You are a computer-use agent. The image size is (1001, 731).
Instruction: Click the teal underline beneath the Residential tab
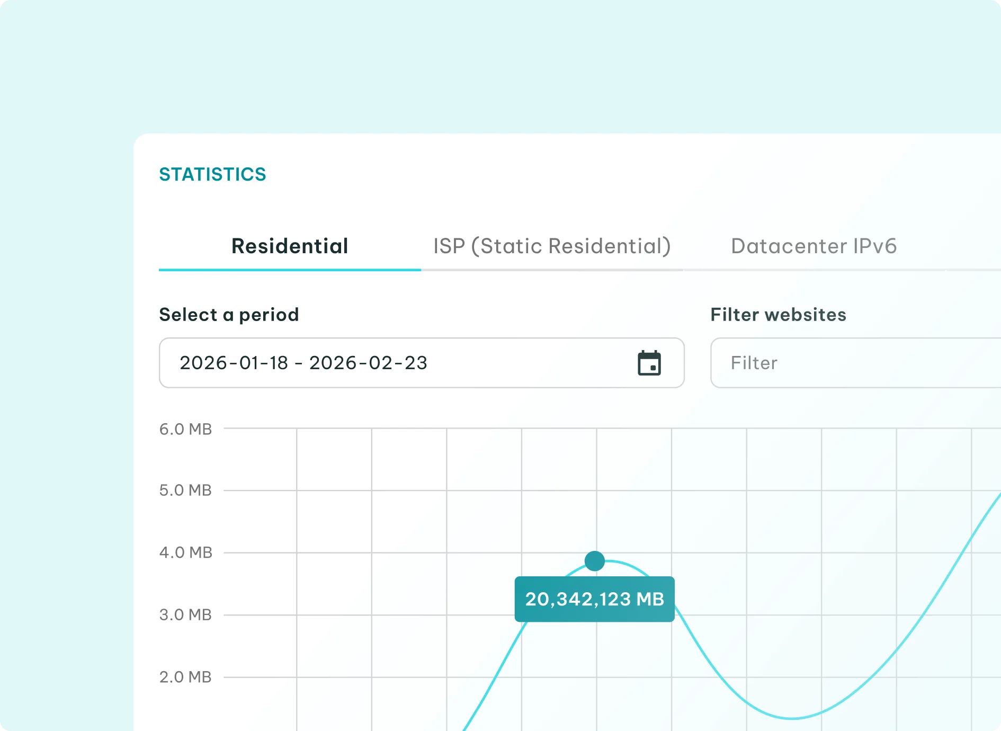(290, 270)
